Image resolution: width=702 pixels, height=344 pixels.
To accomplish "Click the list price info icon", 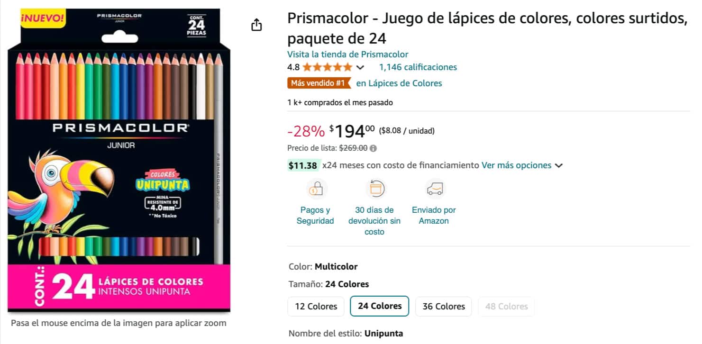I will click(374, 148).
